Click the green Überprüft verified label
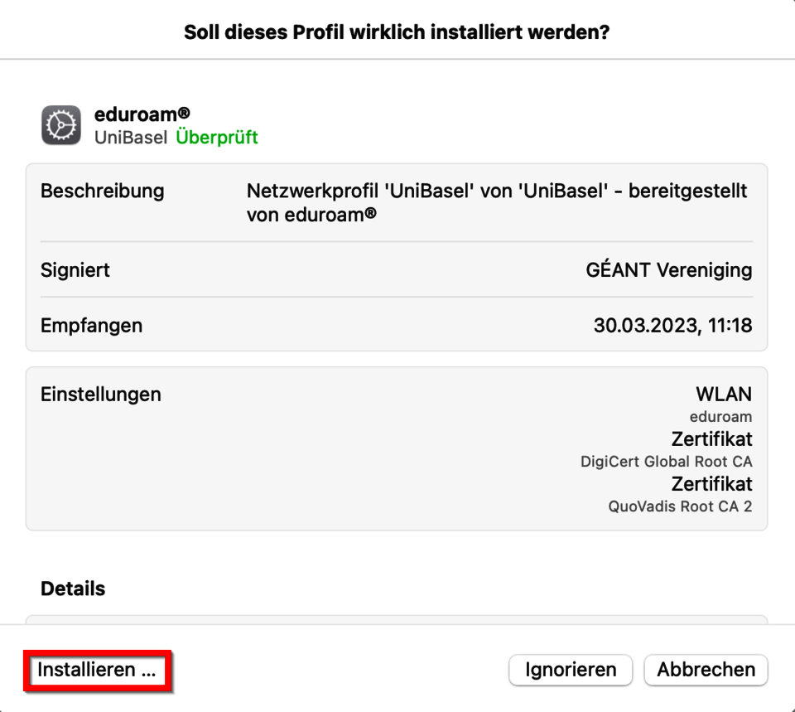The height and width of the screenshot is (712, 795). coord(217,138)
